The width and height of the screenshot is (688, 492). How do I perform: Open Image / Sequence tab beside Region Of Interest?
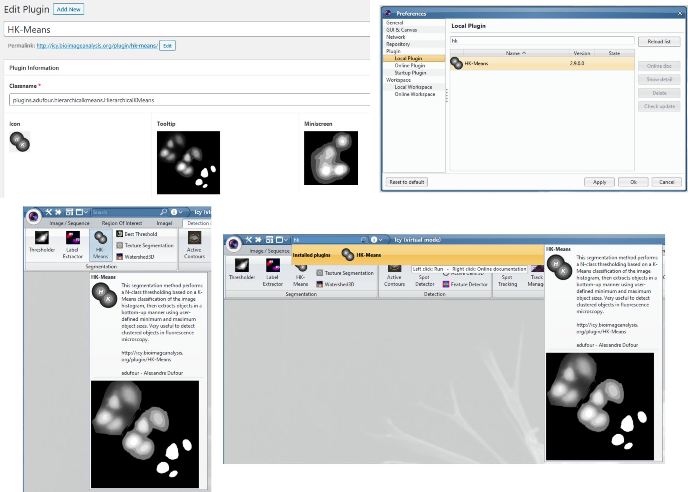69,223
